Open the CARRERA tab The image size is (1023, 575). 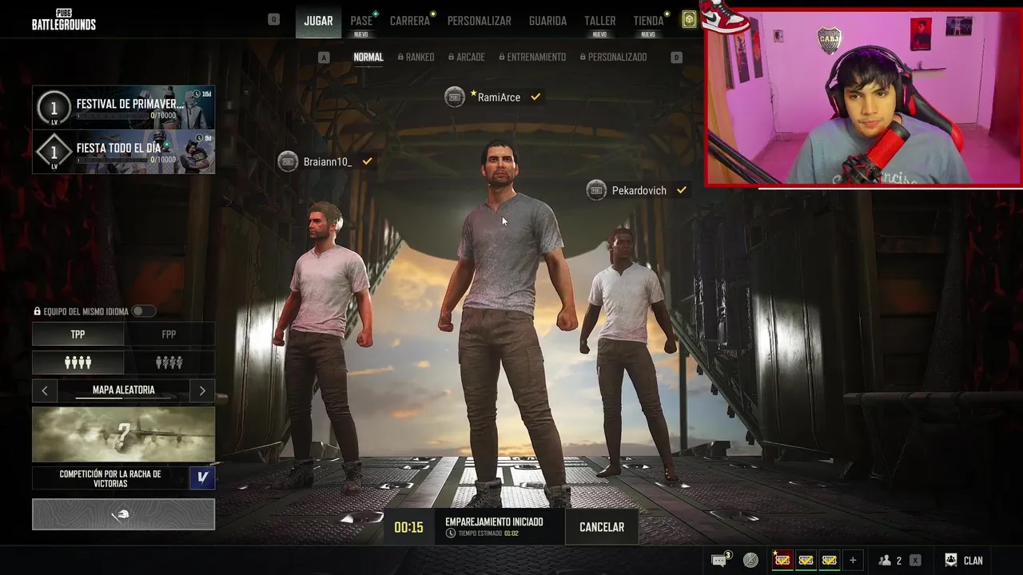pyautogui.click(x=410, y=21)
